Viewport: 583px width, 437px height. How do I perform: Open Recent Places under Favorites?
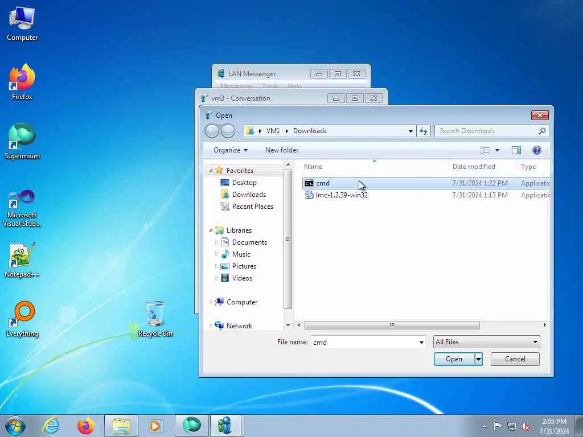tap(252, 206)
